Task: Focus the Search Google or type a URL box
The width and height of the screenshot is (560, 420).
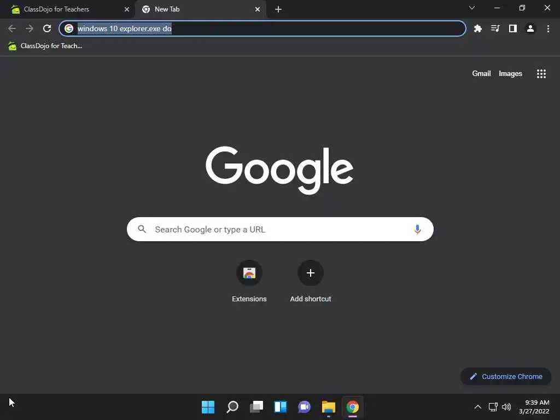Action: click(280, 229)
